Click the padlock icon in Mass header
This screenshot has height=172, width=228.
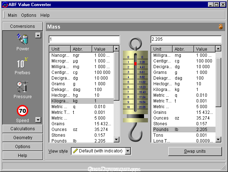click(x=220, y=27)
